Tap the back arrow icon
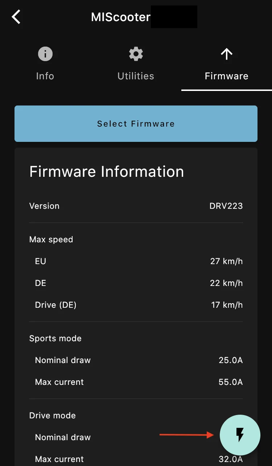 16,17
